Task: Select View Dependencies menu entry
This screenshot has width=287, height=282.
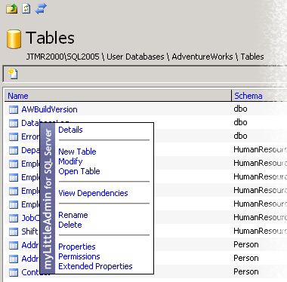Action: pyautogui.click(x=93, y=193)
